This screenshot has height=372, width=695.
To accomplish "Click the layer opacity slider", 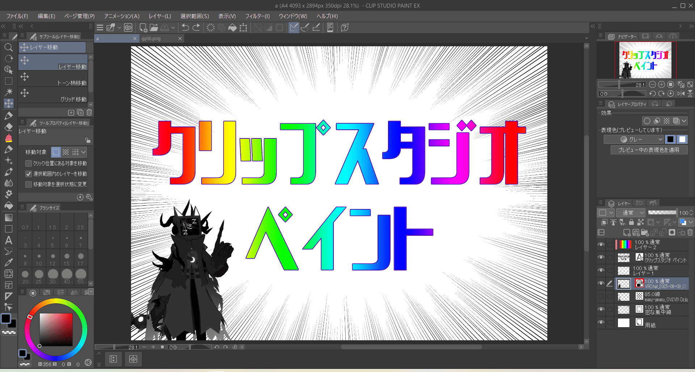I will [x=662, y=213].
